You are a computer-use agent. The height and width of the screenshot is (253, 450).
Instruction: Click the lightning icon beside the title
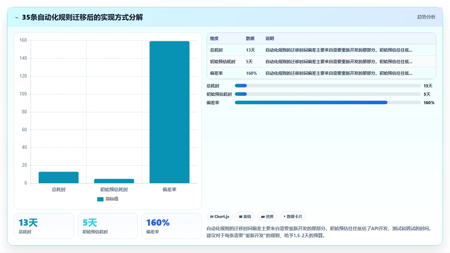(17, 18)
